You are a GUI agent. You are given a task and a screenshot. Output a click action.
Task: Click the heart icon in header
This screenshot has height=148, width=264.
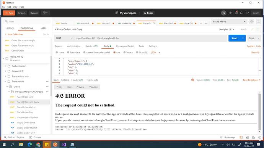pyautogui.click(x=247, y=13)
